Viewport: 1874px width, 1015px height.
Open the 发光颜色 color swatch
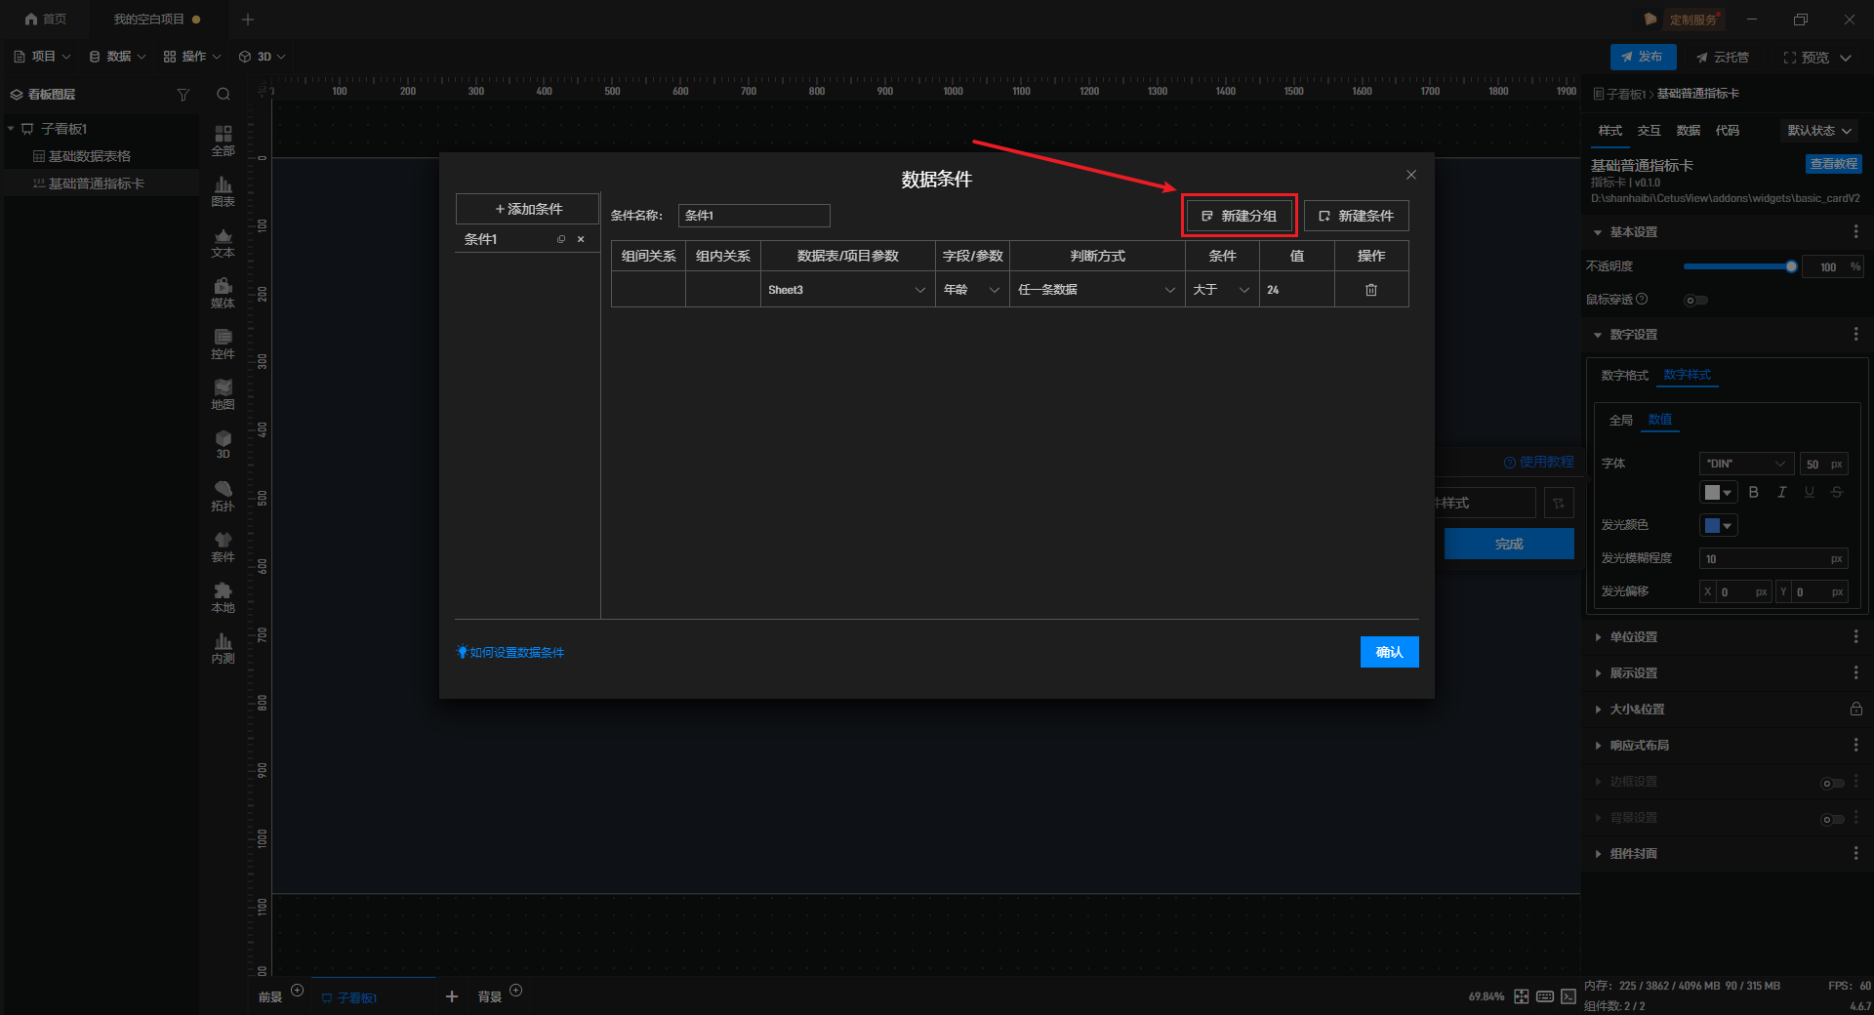click(1717, 526)
